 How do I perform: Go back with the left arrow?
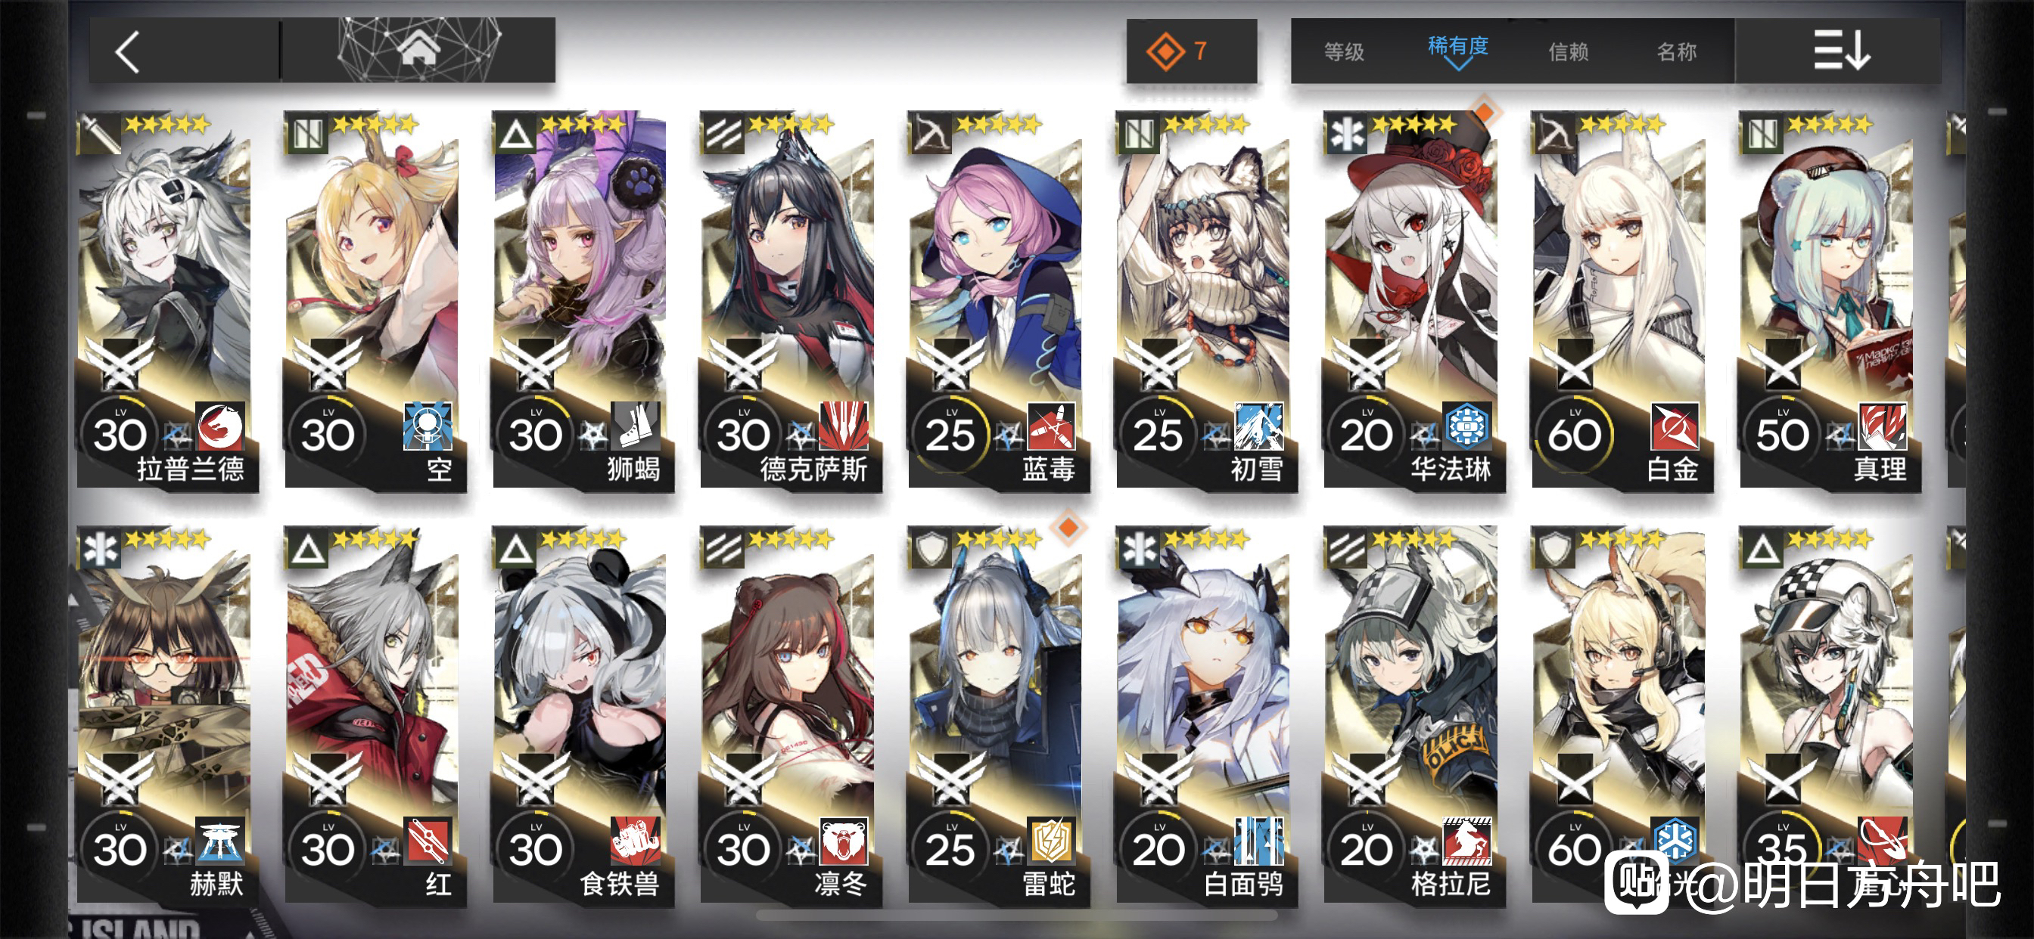[x=128, y=52]
